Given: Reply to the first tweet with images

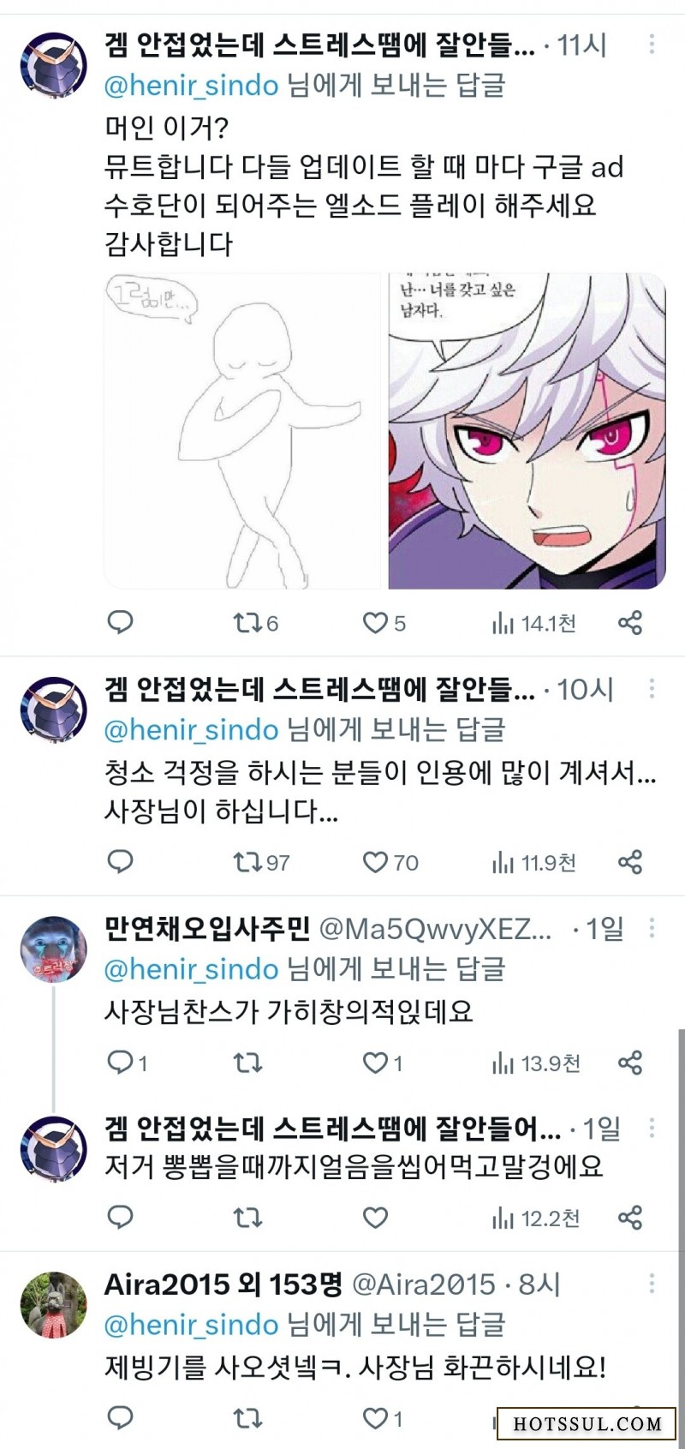Looking at the screenshot, I should [x=120, y=622].
